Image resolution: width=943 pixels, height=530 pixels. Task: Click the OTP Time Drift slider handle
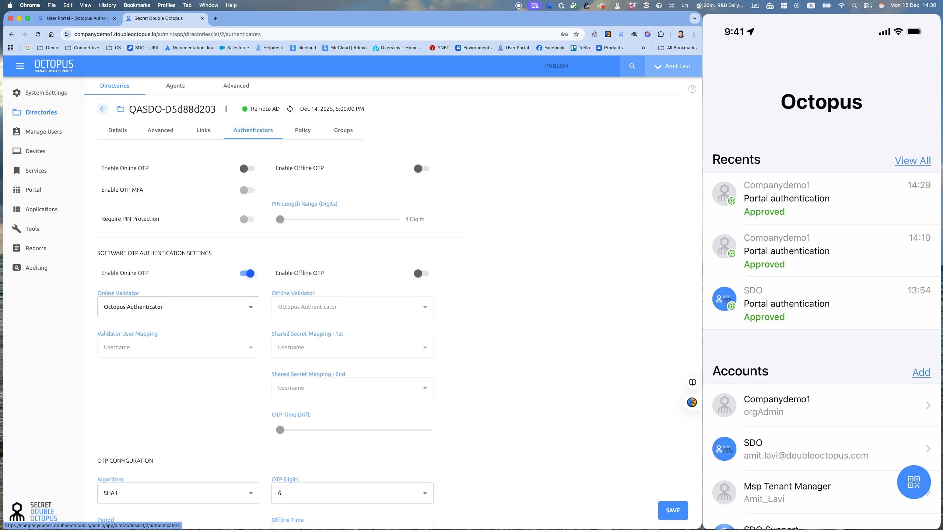coord(280,430)
